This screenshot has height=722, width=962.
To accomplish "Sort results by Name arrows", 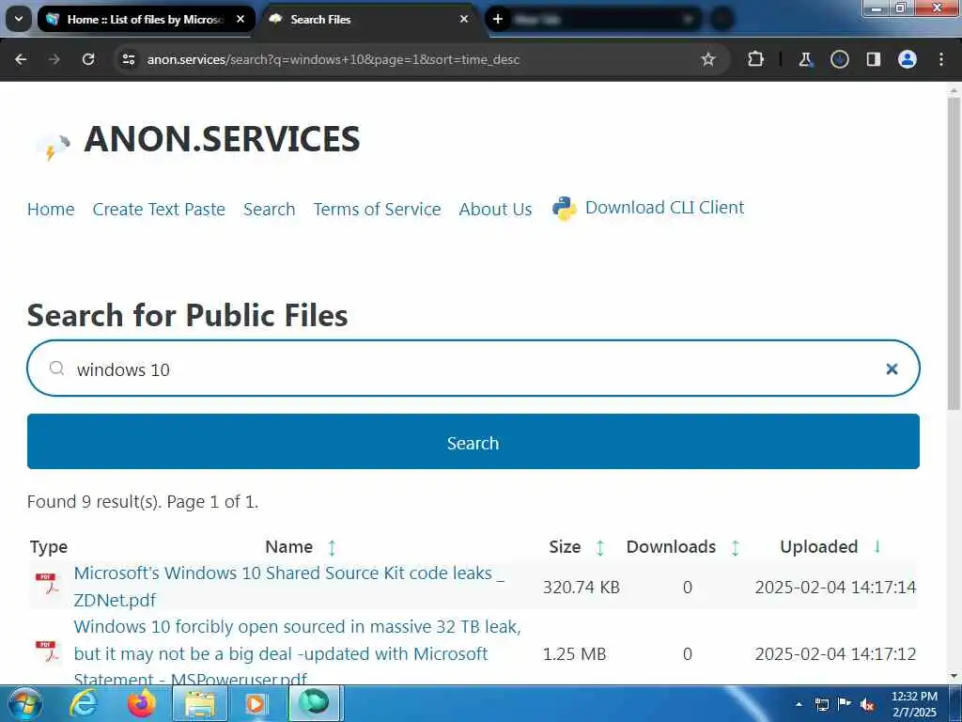I will pos(332,547).
